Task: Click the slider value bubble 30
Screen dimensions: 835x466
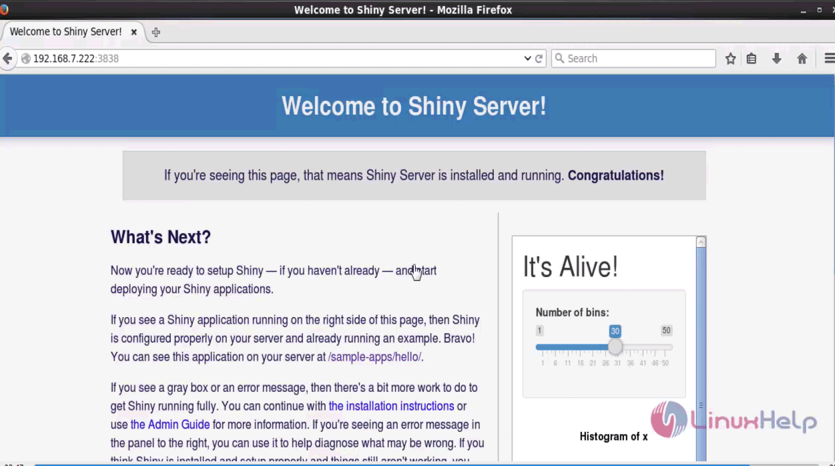Action: pos(615,331)
